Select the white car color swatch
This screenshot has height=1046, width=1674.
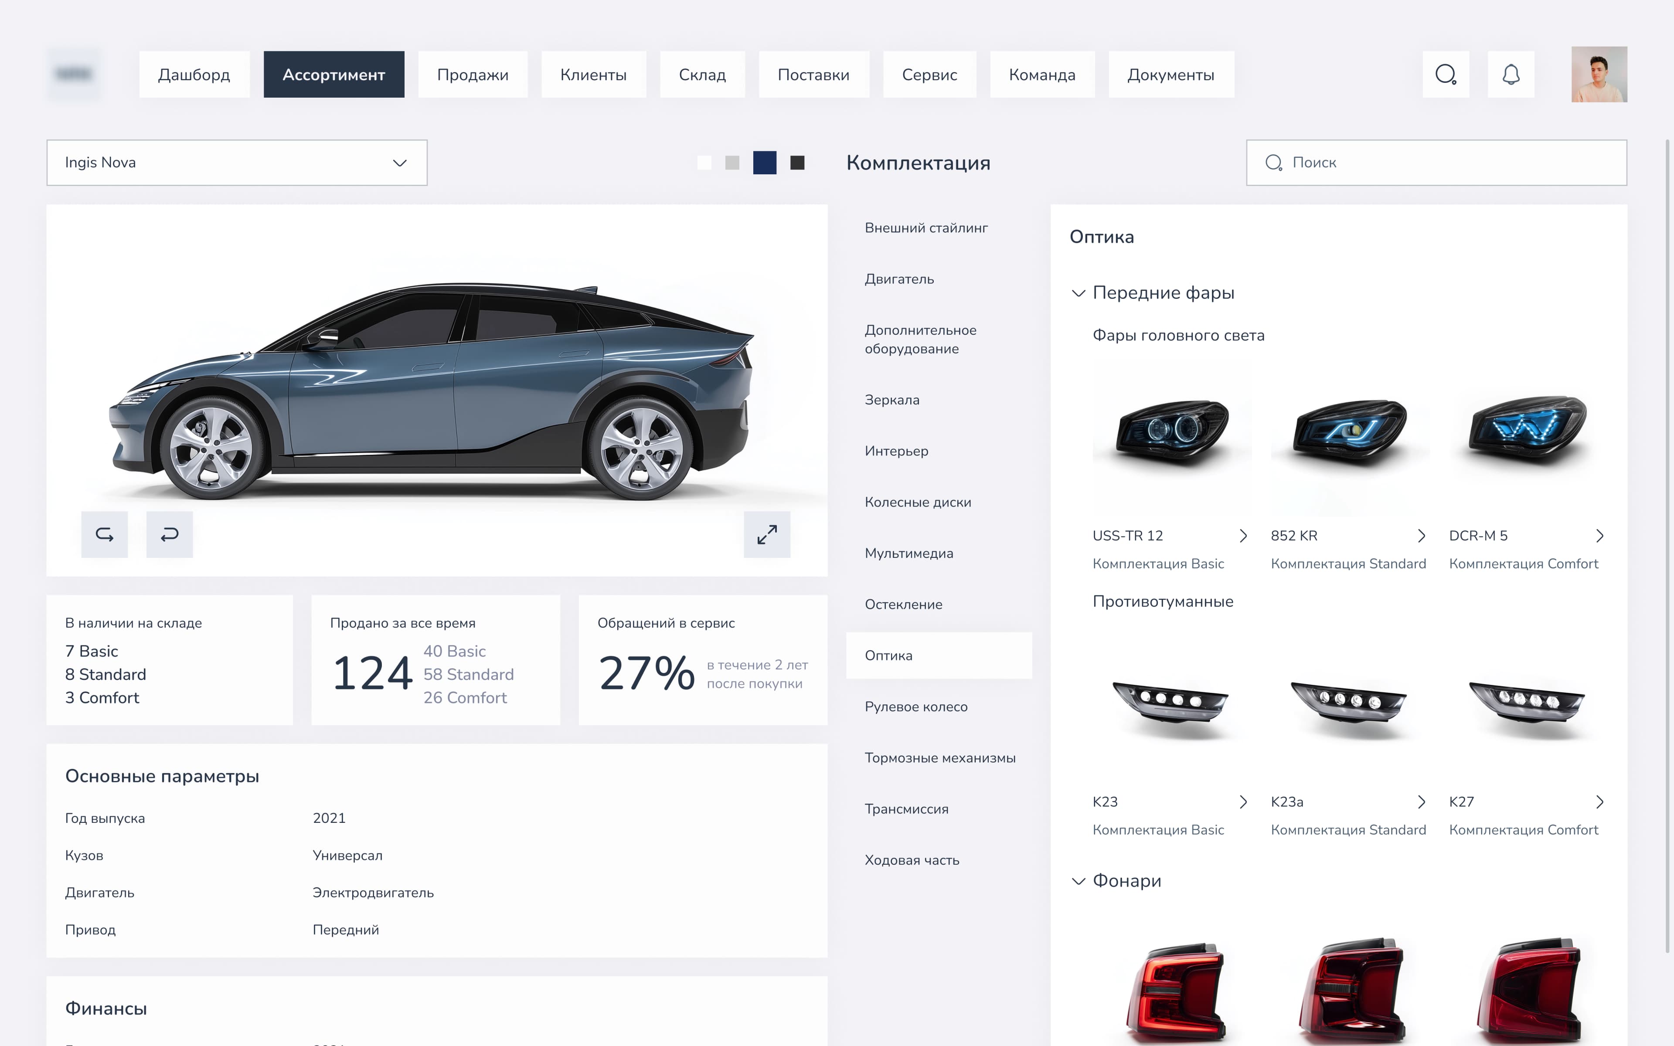(x=705, y=163)
